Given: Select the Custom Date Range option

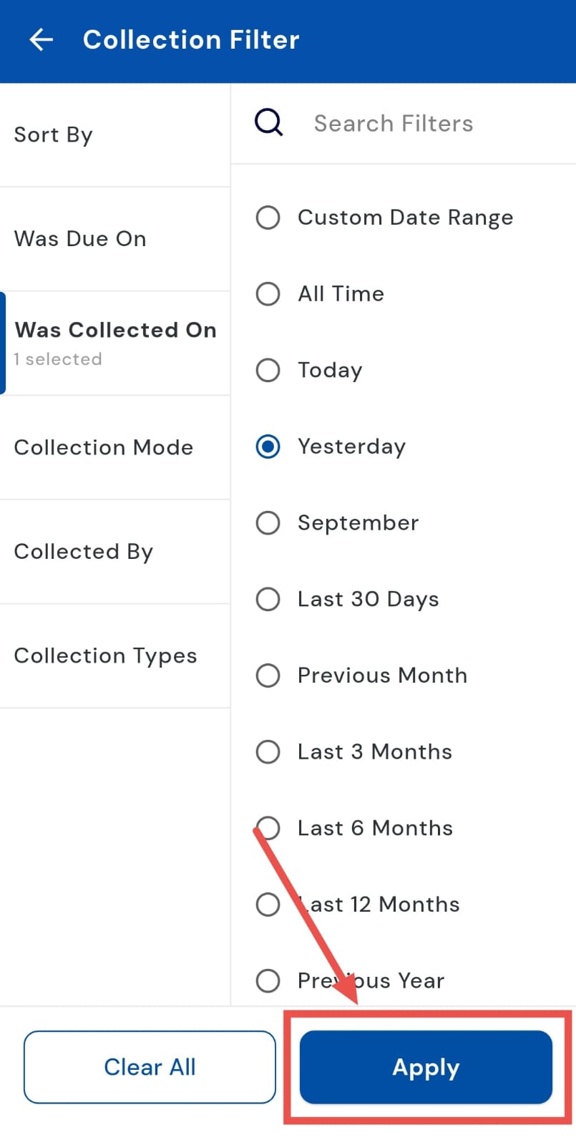Looking at the screenshot, I should coord(268,218).
